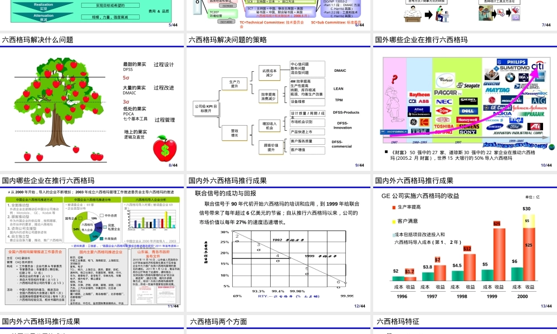Click the NEC logo
This screenshot has height=334, width=557.
click(444, 101)
